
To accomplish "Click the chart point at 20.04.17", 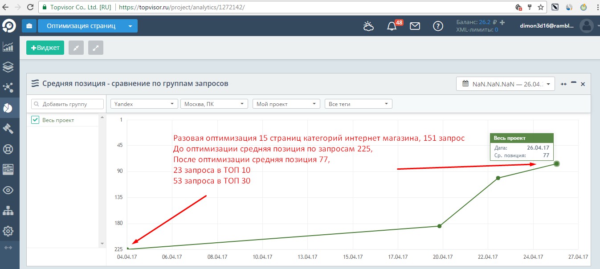I will (x=439, y=226).
